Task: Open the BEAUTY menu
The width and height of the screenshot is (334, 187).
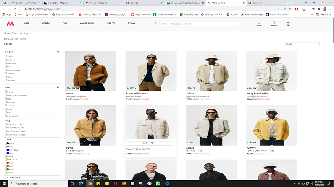Action: [111, 23]
